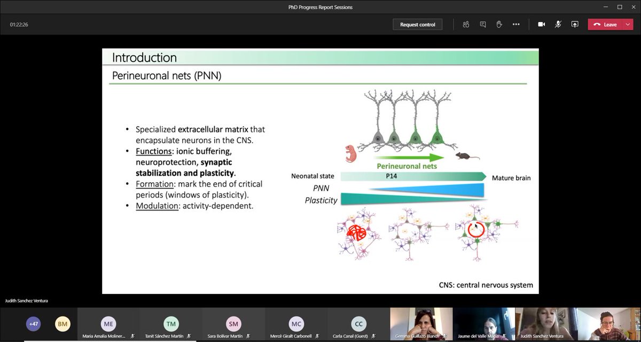Open the share content tray
641x342 pixels.
(575, 25)
